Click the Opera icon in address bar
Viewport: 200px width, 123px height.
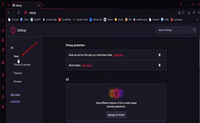[26, 13]
